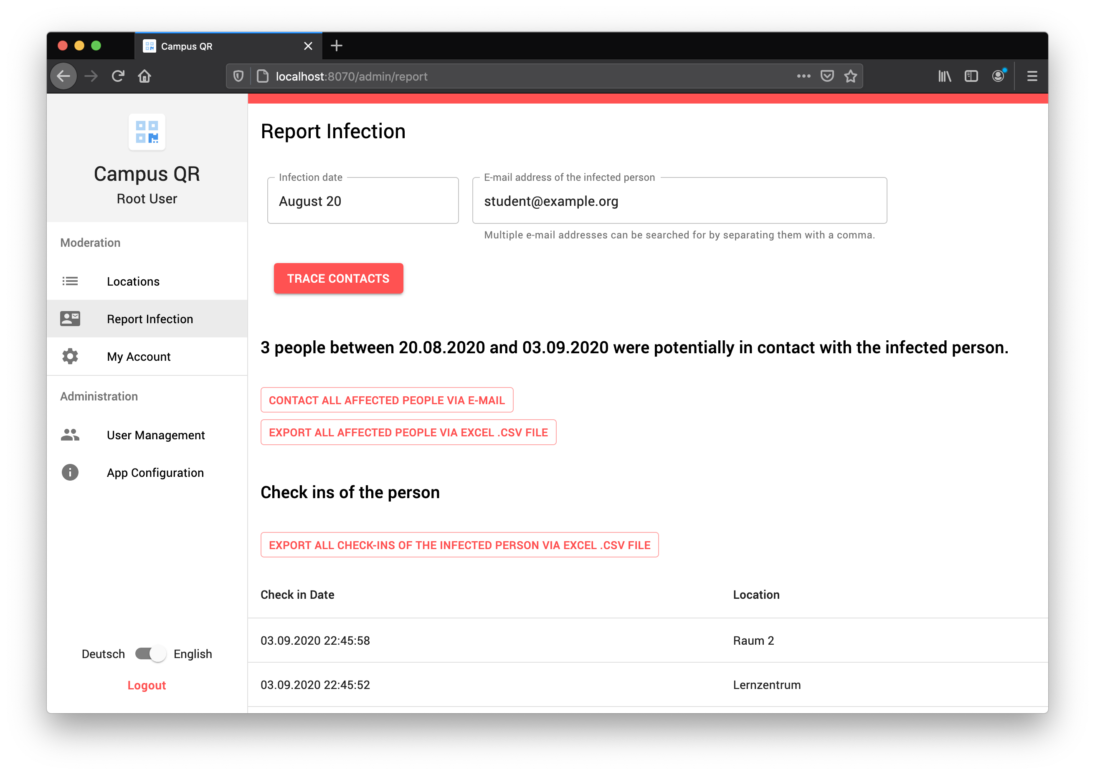Click the App Configuration info icon
This screenshot has height=775, width=1095.
(70, 472)
